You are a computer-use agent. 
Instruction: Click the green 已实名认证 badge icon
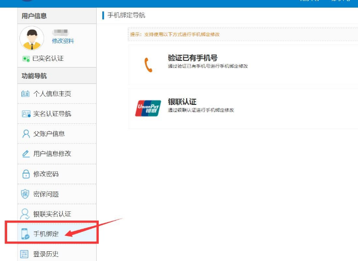[26, 59]
